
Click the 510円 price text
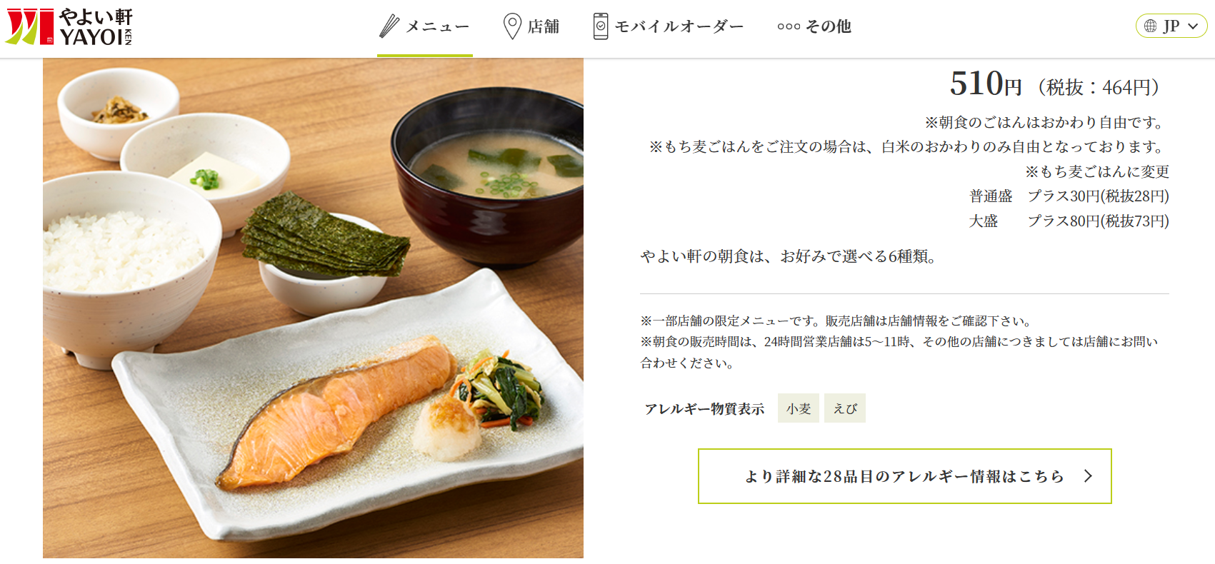tap(986, 84)
